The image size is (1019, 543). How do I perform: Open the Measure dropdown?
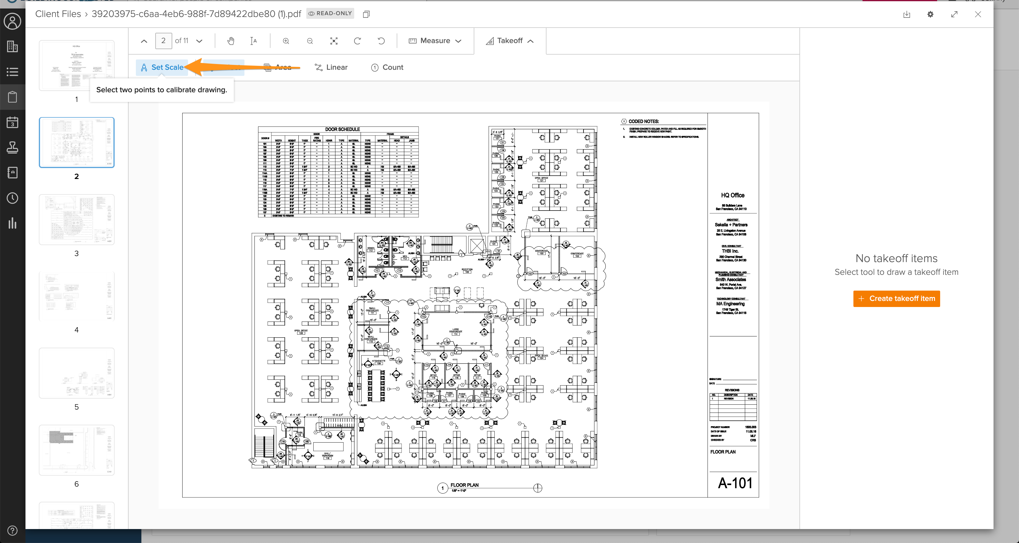pyautogui.click(x=435, y=41)
